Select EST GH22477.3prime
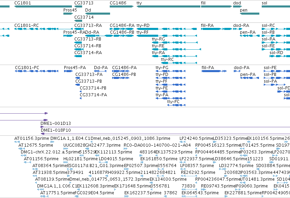The image size is (290, 198). point(87,149)
